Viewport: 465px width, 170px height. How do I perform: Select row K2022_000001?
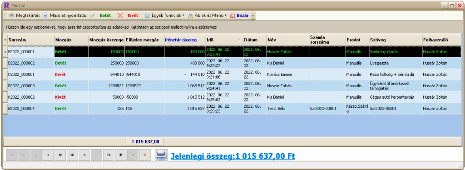point(232,74)
